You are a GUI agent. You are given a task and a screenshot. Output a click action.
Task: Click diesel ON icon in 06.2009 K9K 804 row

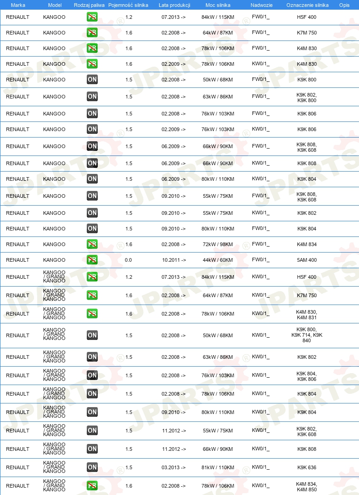pyautogui.click(x=92, y=179)
